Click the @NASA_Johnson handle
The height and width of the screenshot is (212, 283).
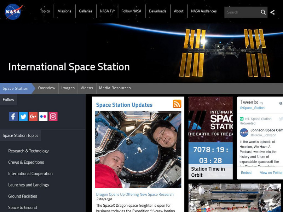[263, 135]
